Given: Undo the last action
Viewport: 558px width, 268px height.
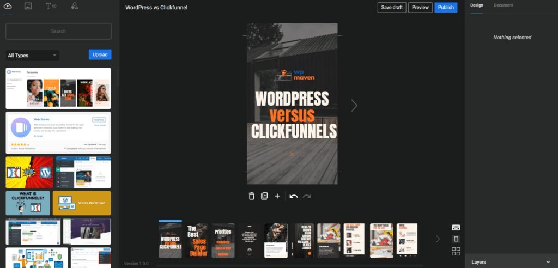Looking at the screenshot, I should [x=294, y=197].
